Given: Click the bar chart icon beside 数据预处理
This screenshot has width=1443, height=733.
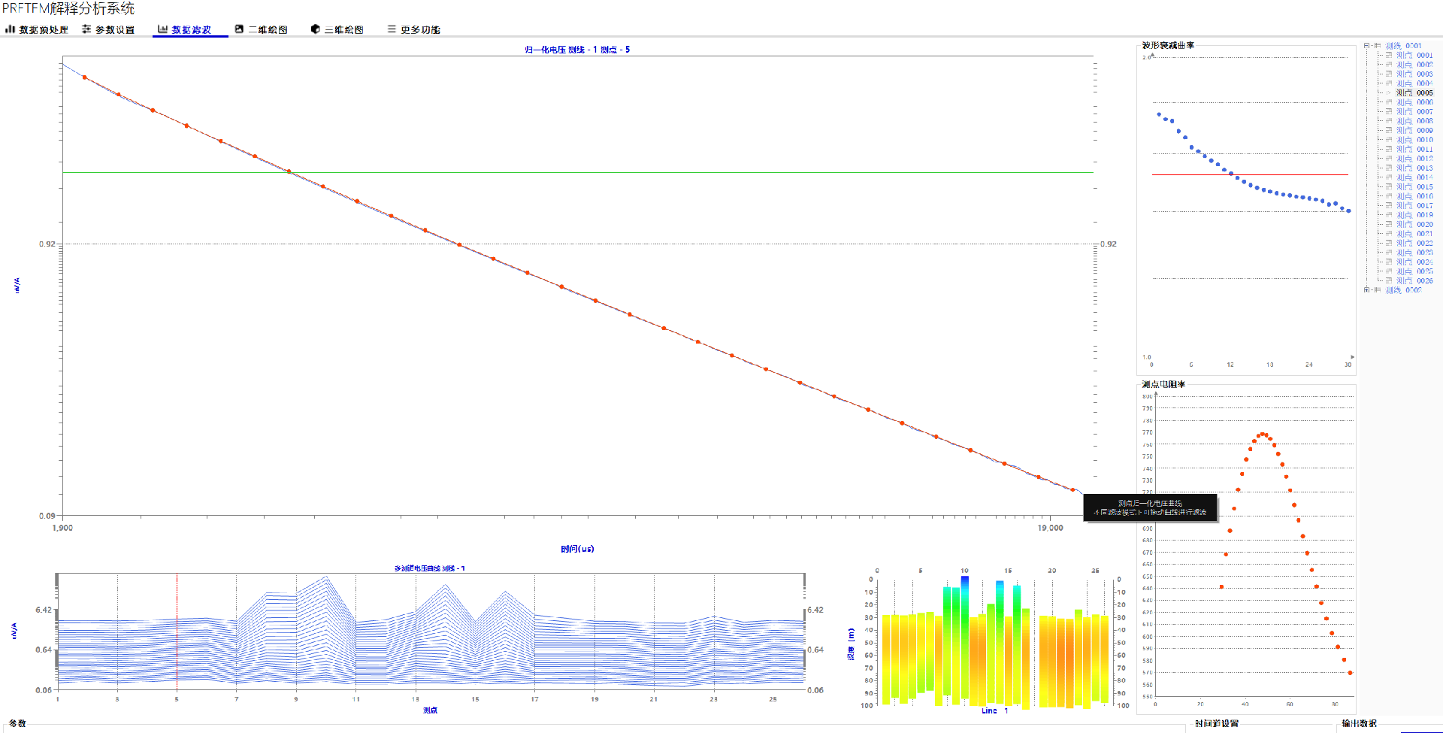Looking at the screenshot, I should coord(10,29).
